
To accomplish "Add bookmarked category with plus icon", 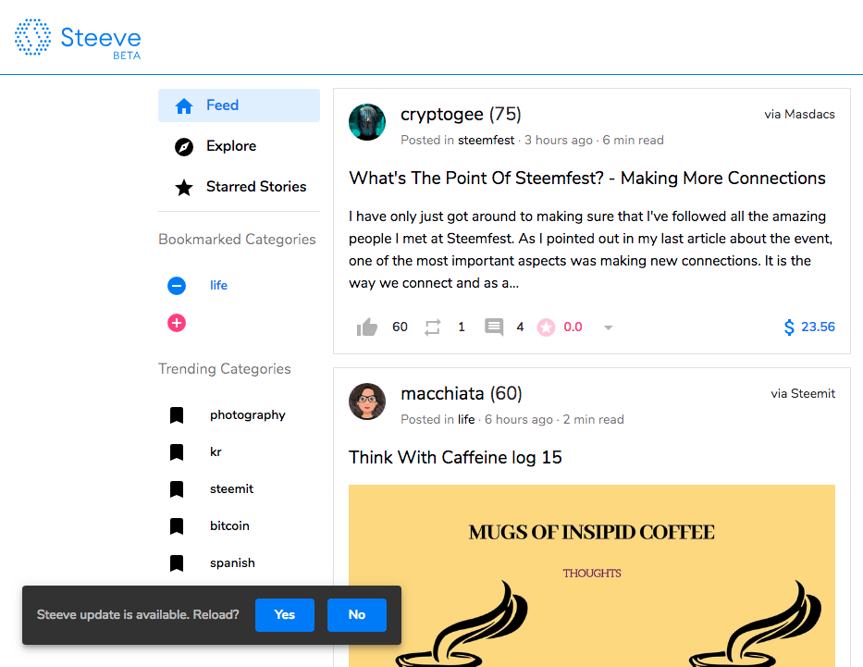I will coord(177,323).
